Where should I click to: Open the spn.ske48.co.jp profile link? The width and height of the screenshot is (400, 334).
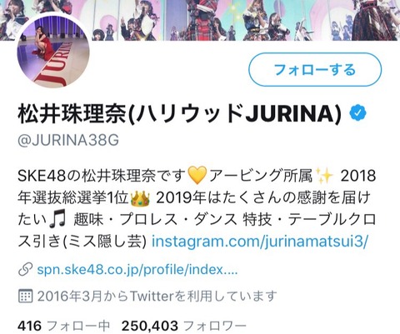point(137,270)
